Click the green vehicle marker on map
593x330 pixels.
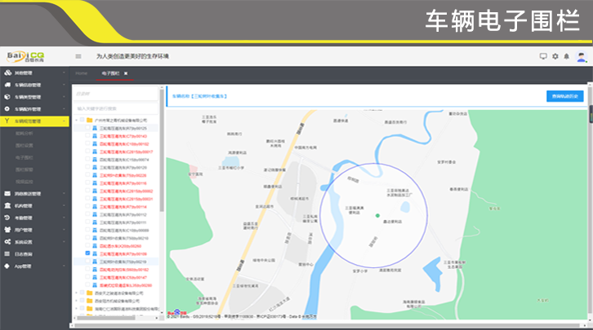[x=377, y=216]
